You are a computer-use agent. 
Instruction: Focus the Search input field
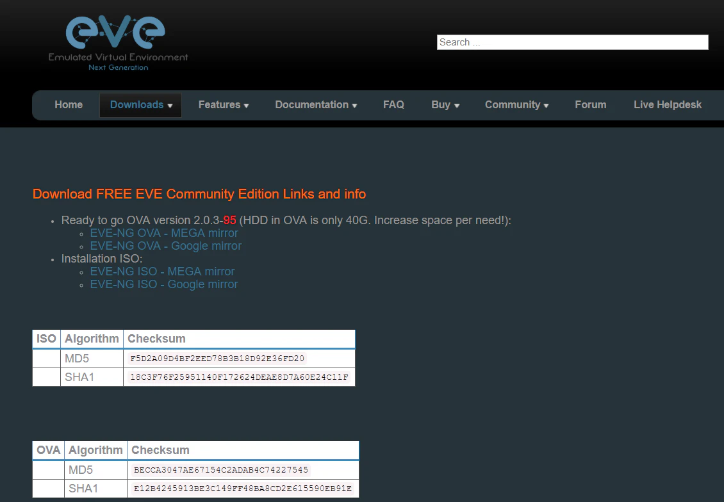[x=573, y=42]
